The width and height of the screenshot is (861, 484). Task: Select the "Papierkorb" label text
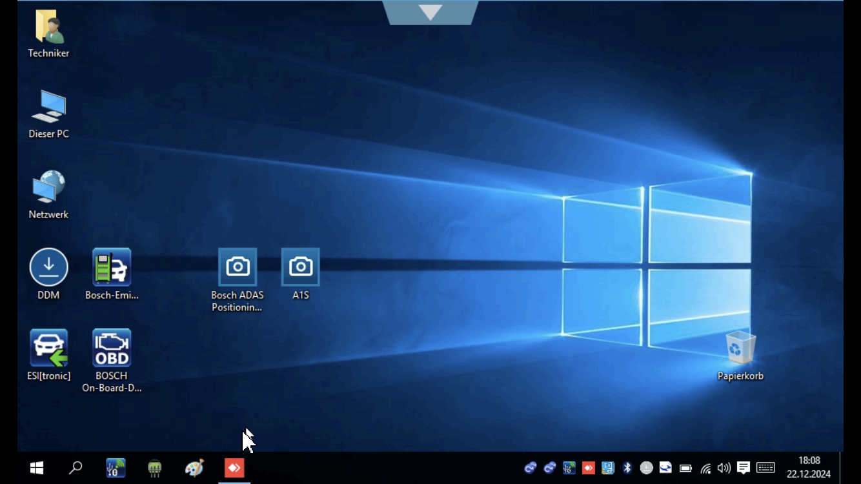[x=740, y=376]
